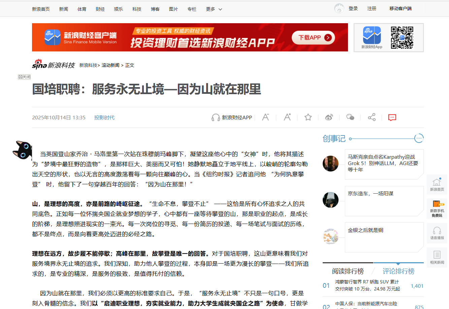
Task: Click the star favorite icon
Action: pos(308,117)
